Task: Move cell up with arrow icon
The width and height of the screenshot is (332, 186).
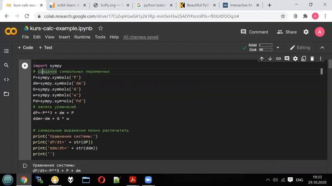Action: (261, 58)
